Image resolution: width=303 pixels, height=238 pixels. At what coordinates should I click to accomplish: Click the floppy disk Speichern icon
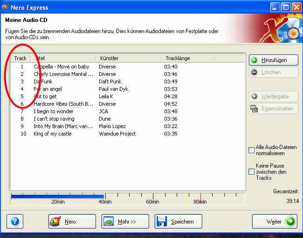162,221
